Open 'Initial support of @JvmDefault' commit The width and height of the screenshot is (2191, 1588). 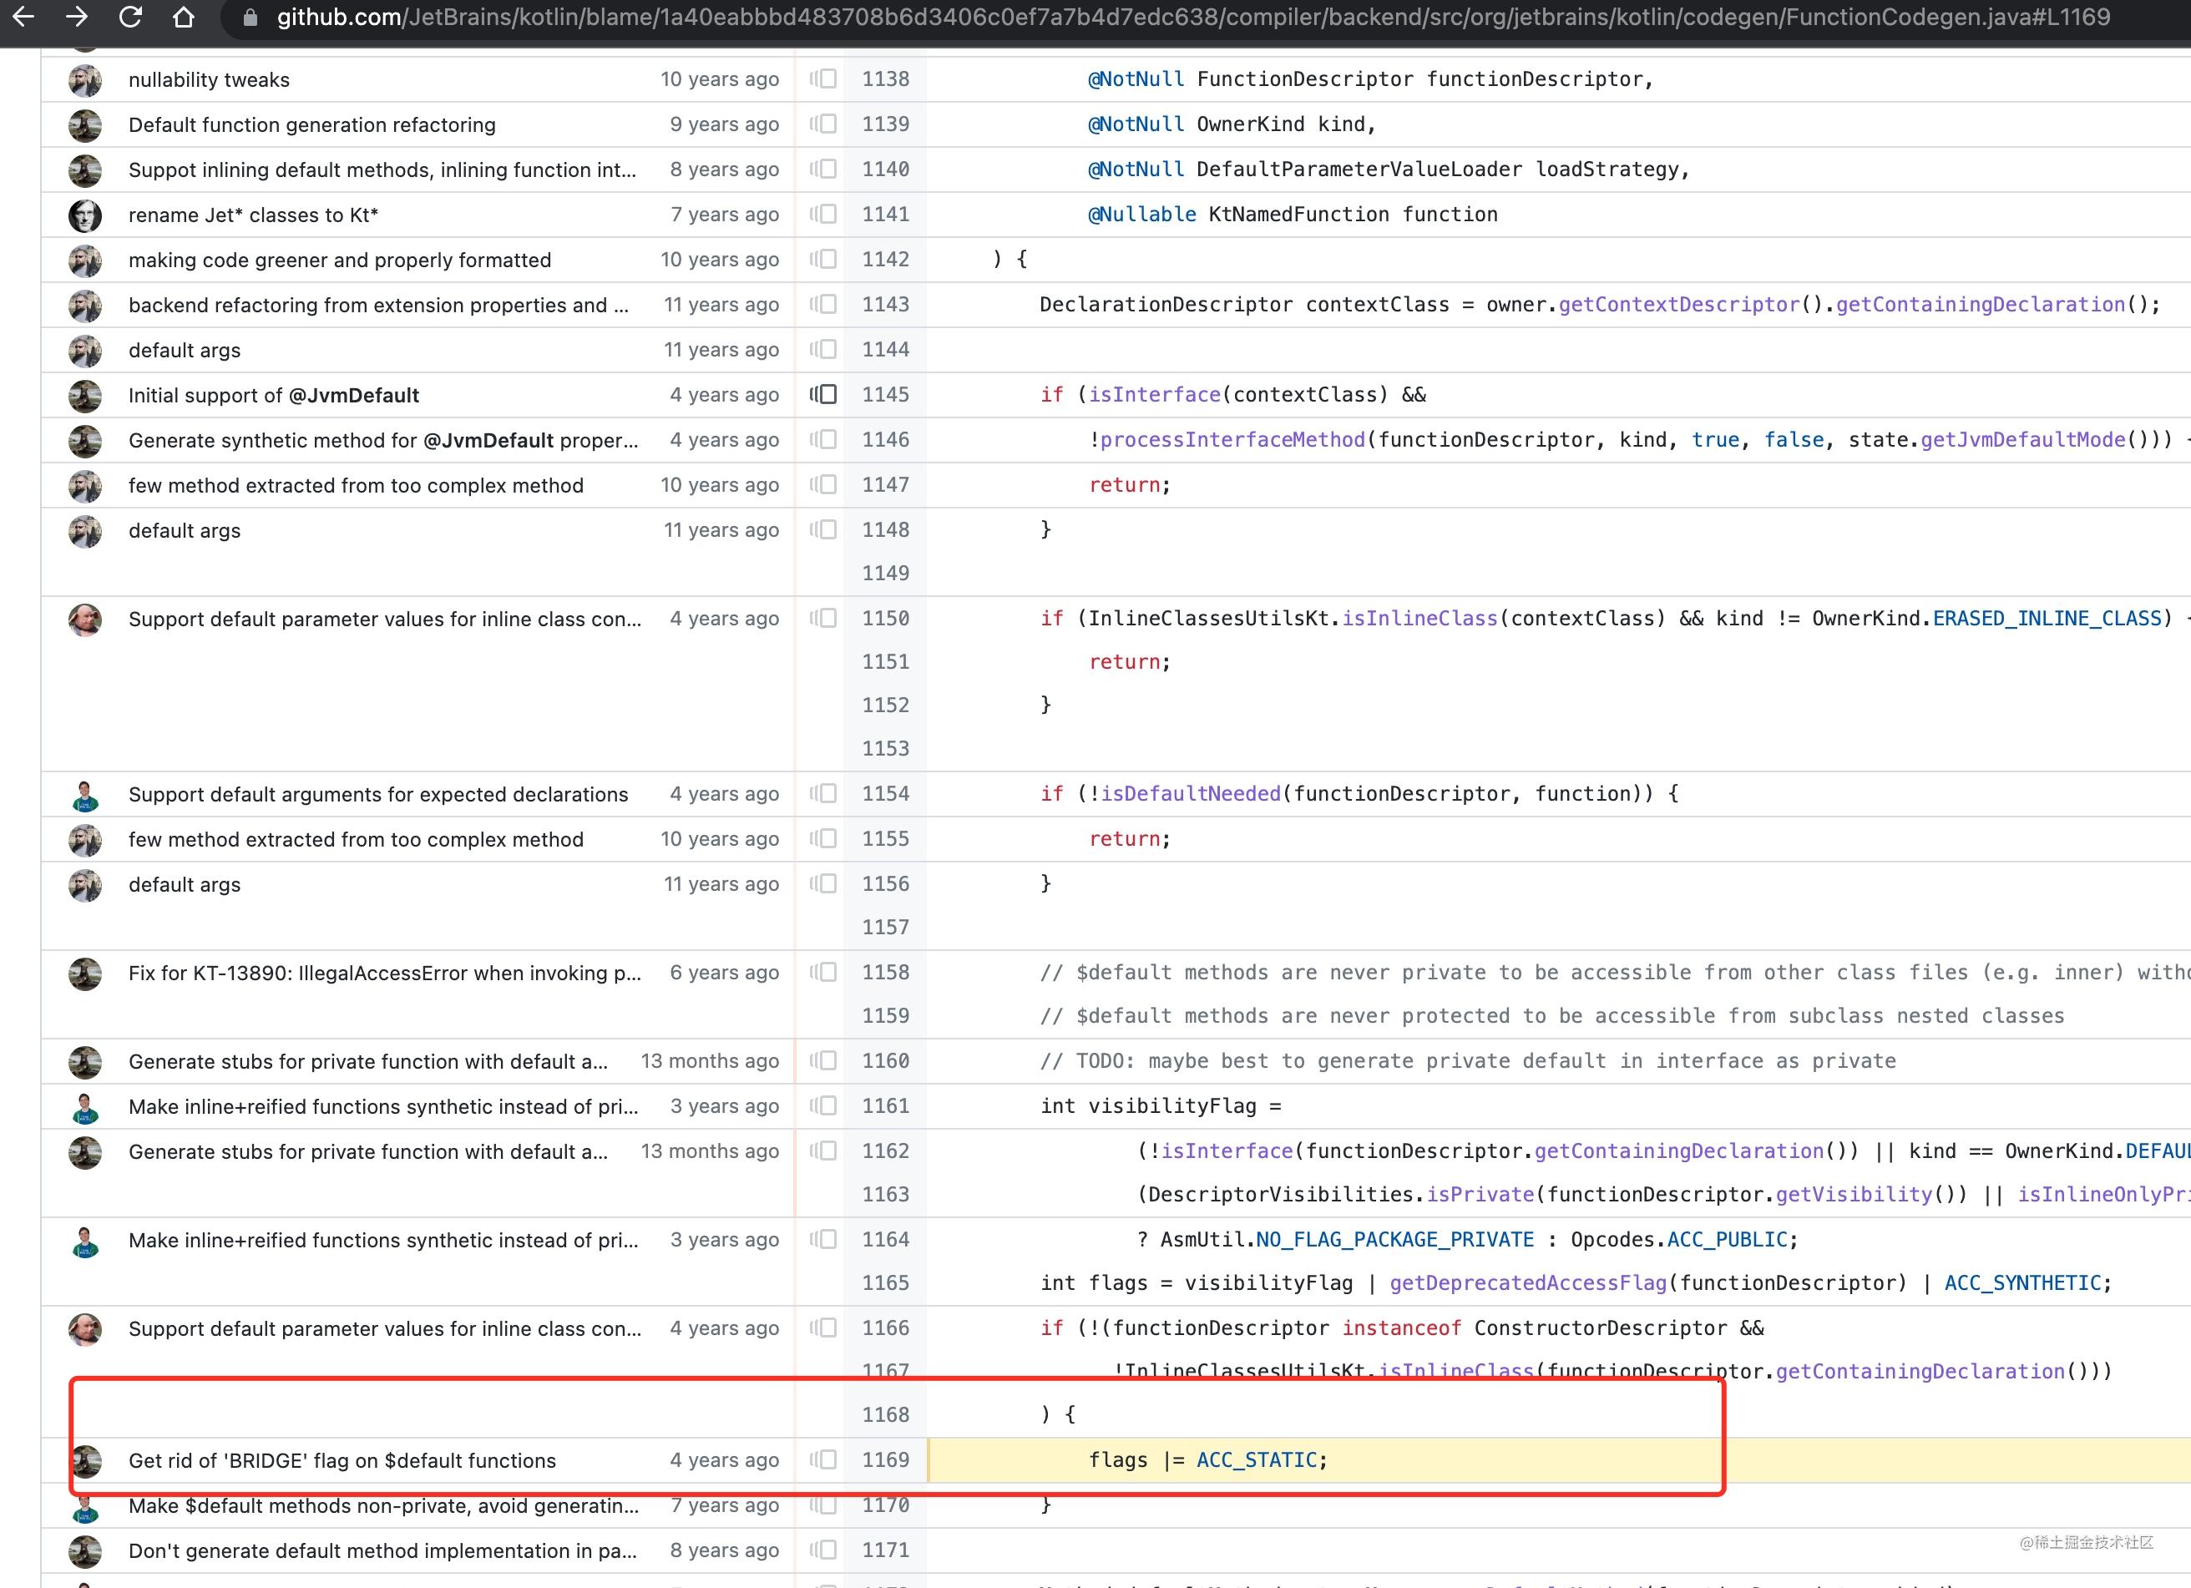pyautogui.click(x=273, y=395)
